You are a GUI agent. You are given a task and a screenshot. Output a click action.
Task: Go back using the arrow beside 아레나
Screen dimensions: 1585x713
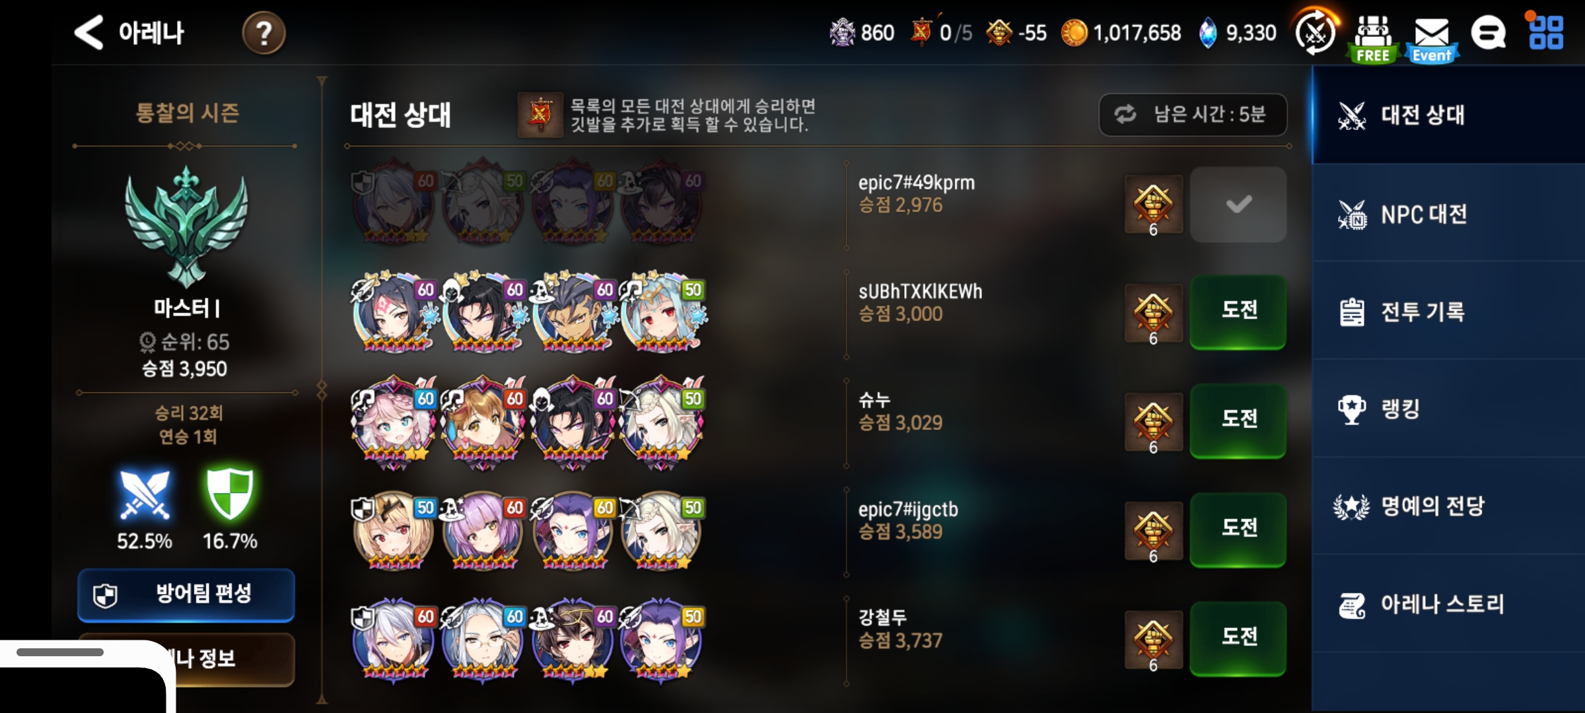tap(88, 32)
